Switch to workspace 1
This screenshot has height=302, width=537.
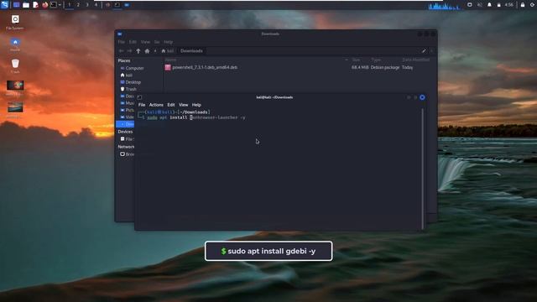tap(69, 5)
